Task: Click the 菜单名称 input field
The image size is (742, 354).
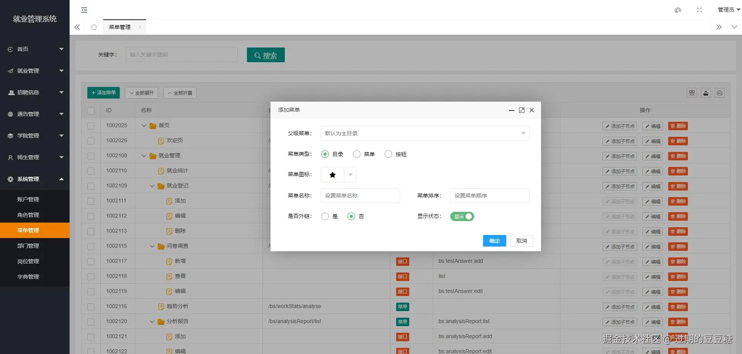Action: coord(360,196)
